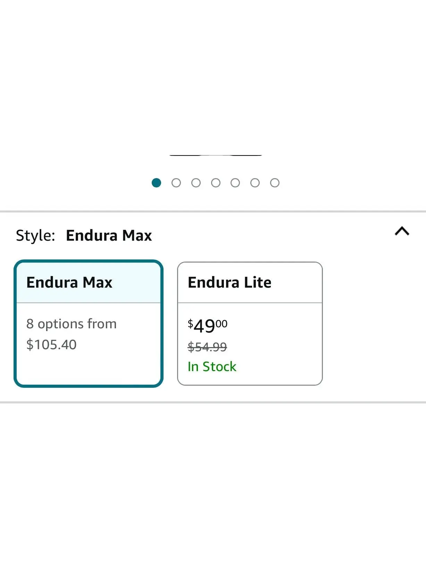Tap the divider under Endura Lite title
Image resolution: width=426 pixels, height=569 pixels.
[250, 303]
